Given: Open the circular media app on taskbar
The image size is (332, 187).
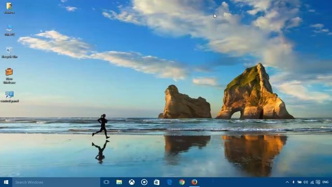Looking at the screenshot, I should pos(144,182).
